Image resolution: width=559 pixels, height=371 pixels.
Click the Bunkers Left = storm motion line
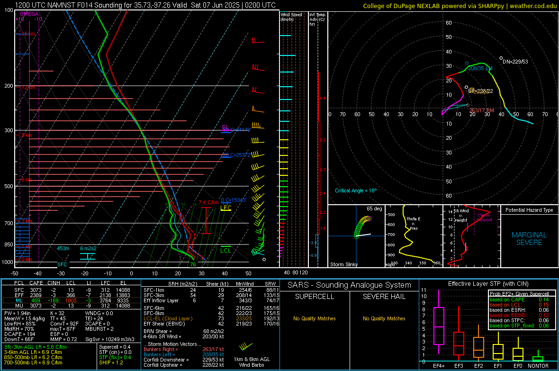(184, 354)
